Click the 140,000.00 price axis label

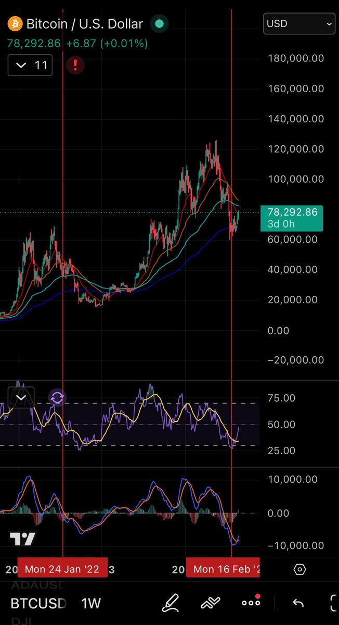(x=296, y=119)
